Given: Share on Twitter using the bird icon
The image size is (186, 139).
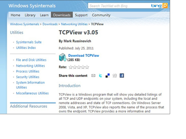Looking at the screenshot, I should click(x=100, y=75).
